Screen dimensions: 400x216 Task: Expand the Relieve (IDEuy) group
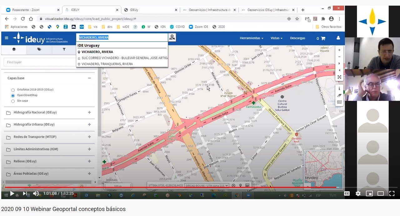coord(89,162)
